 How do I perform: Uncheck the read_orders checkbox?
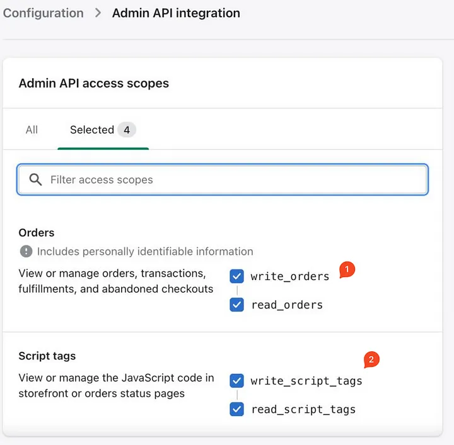[x=237, y=305]
